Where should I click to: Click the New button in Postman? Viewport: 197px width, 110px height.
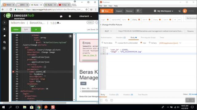pos(105,11)
